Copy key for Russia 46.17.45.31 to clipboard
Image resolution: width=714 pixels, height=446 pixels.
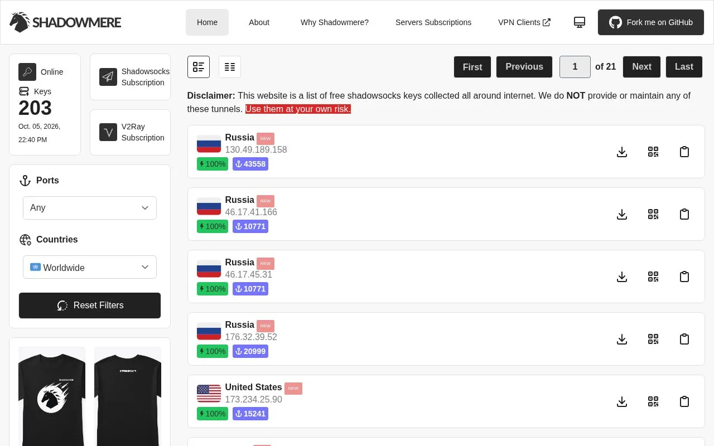pyautogui.click(x=684, y=277)
